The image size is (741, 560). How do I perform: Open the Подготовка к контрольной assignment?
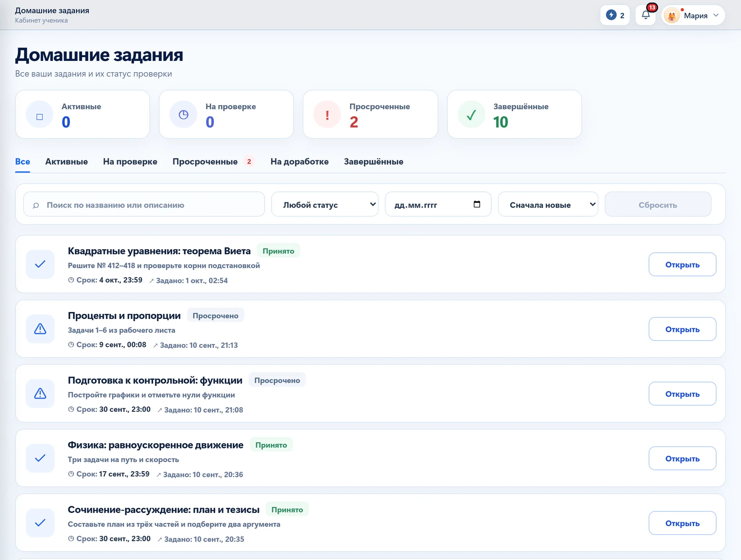point(682,394)
